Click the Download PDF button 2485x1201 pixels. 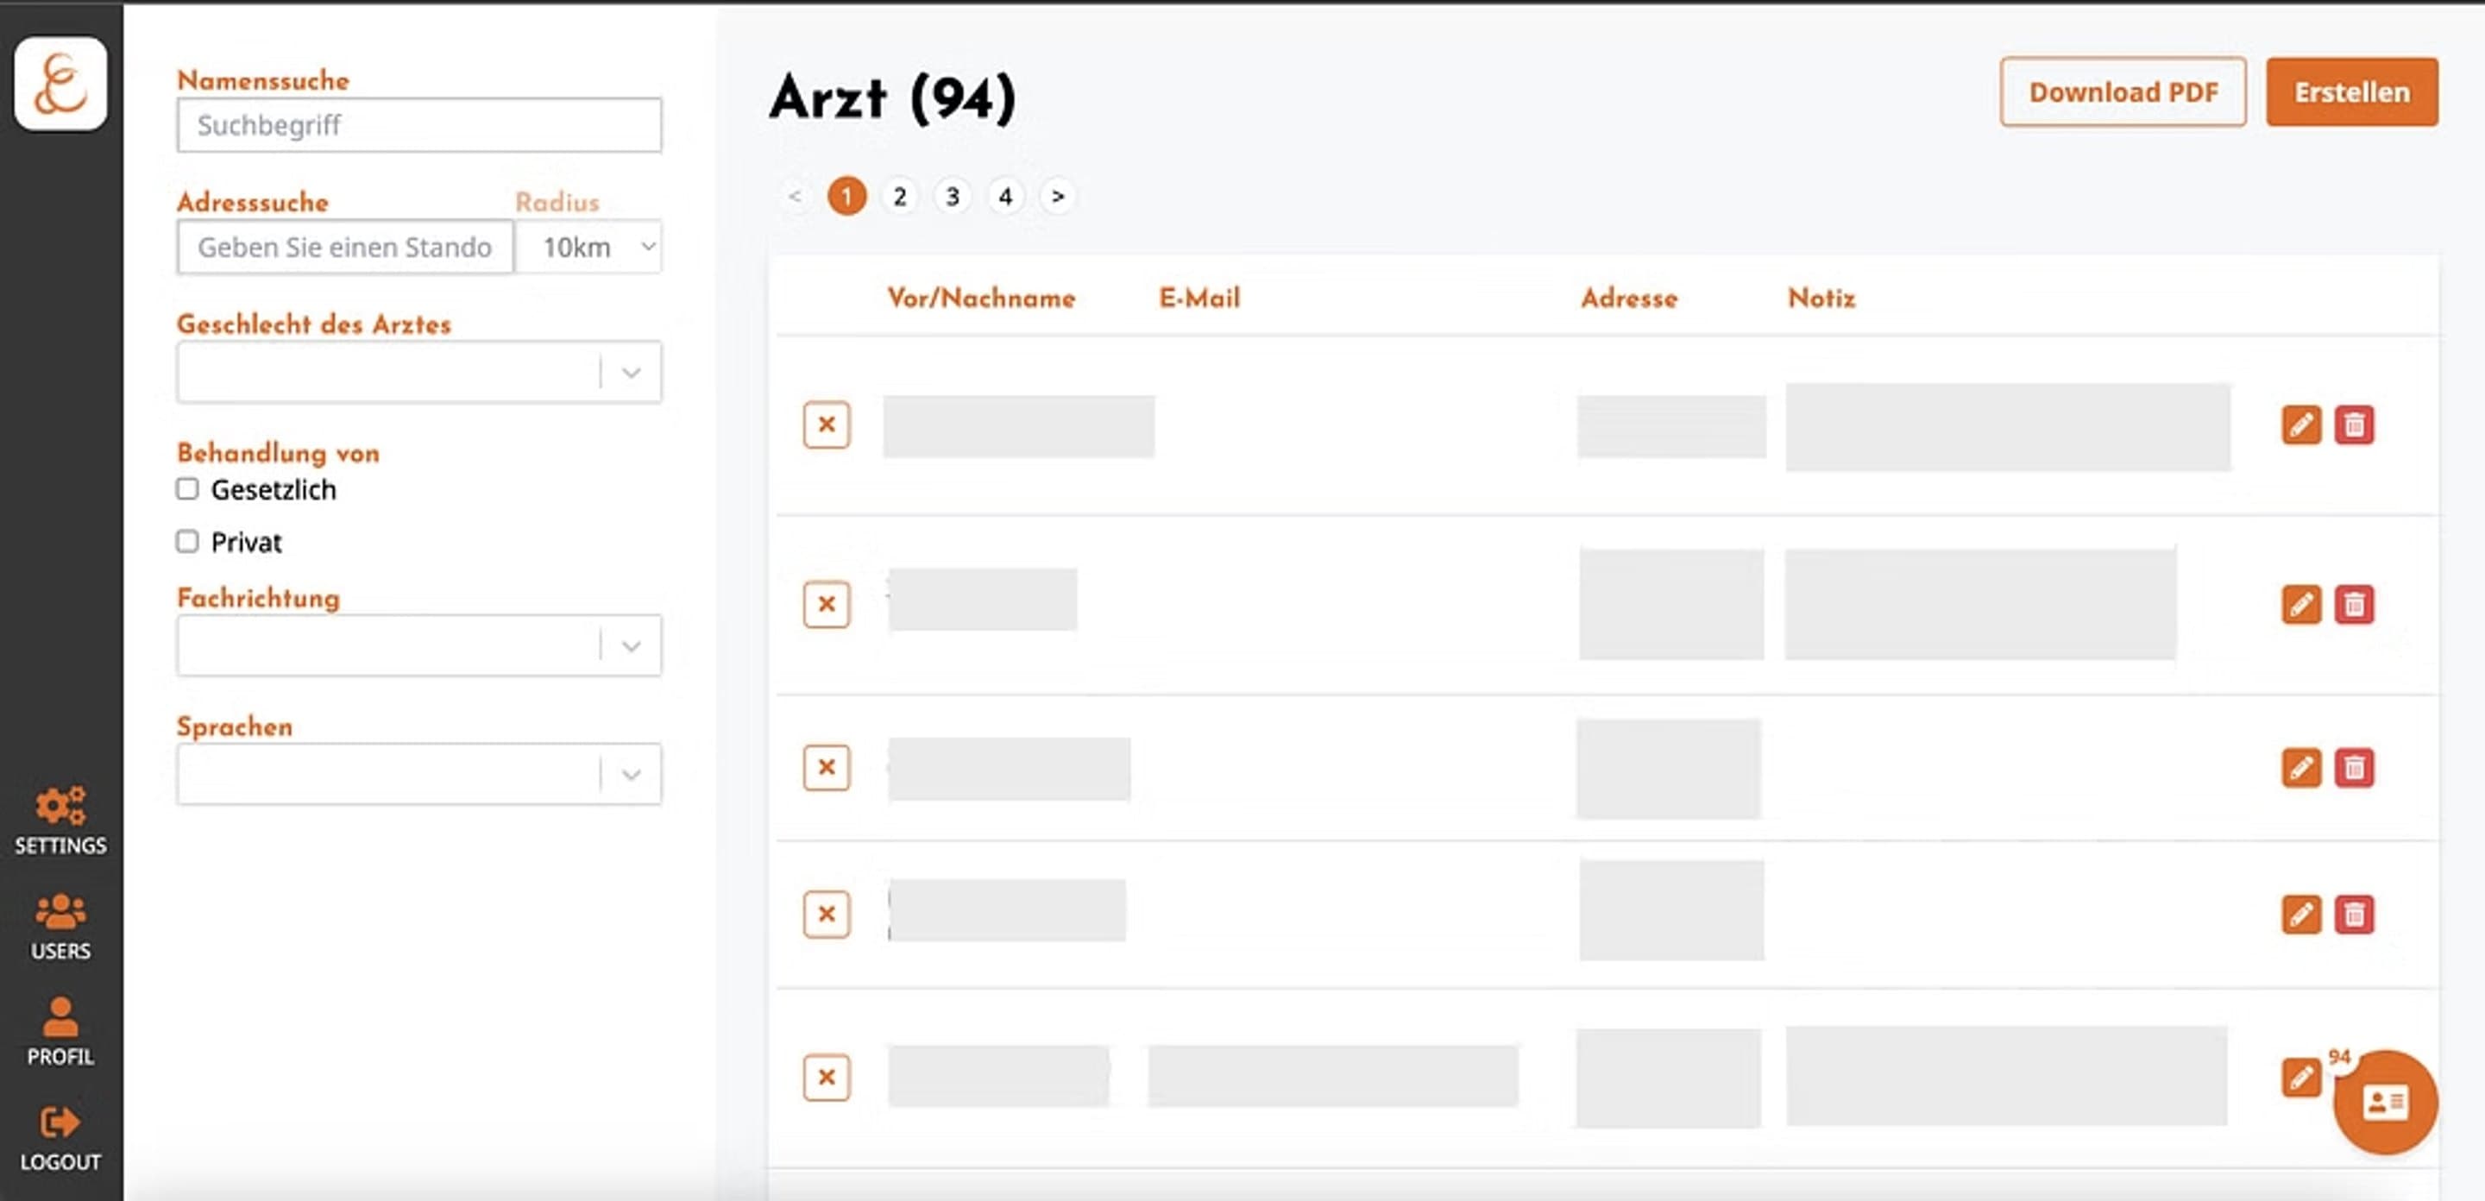point(2123,91)
